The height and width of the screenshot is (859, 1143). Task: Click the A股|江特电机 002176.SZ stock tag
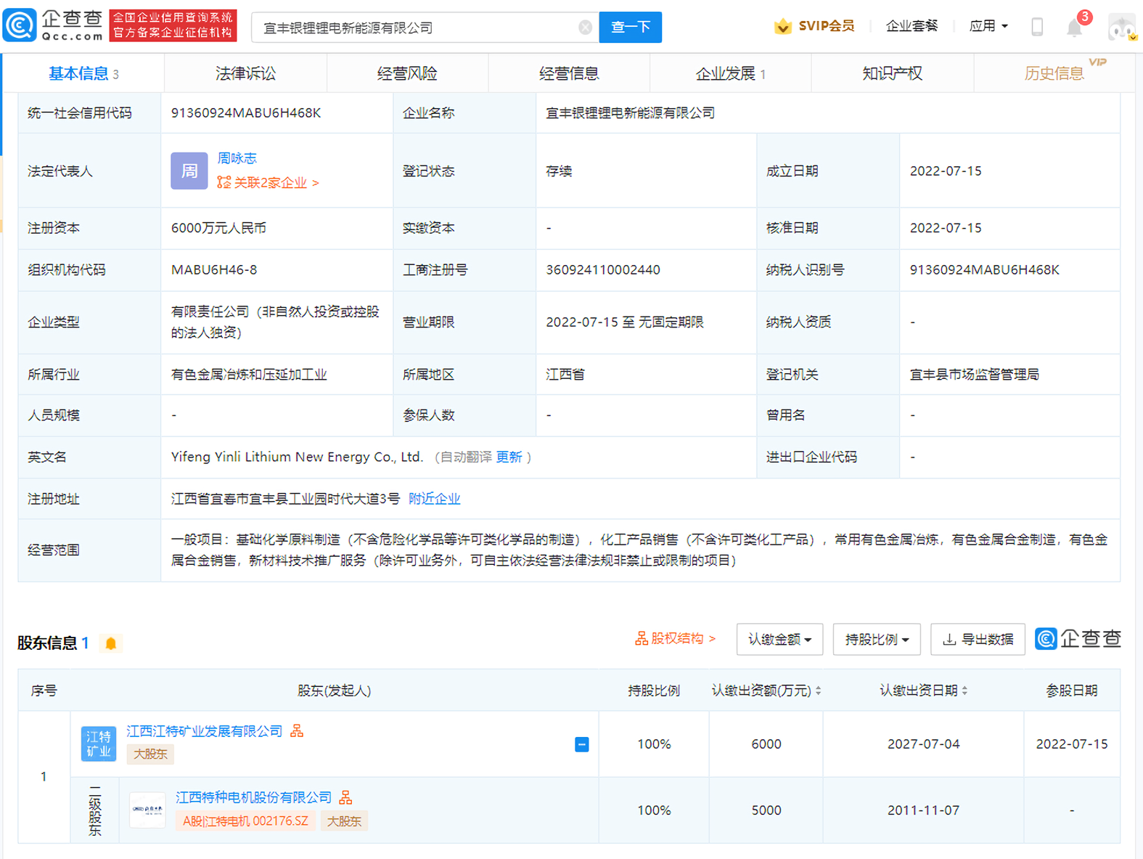click(x=245, y=821)
